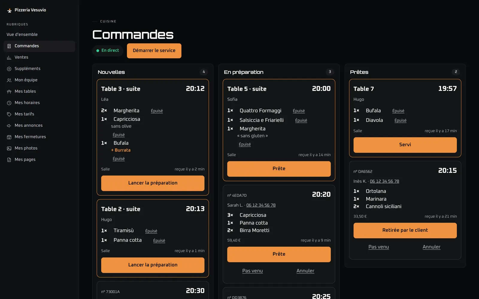
Task: Click the En direct status badge
Action: (x=108, y=51)
